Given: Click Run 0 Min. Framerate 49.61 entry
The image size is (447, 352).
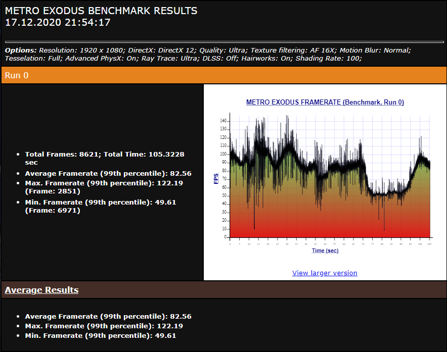Looking at the screenshot, I should (x=101, y=206).
